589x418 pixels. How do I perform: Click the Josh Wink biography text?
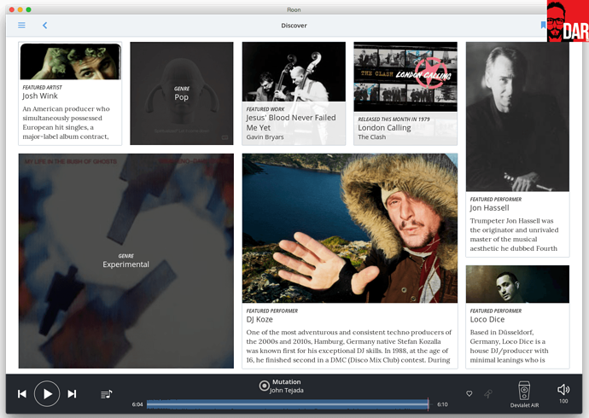pos(66,123)
